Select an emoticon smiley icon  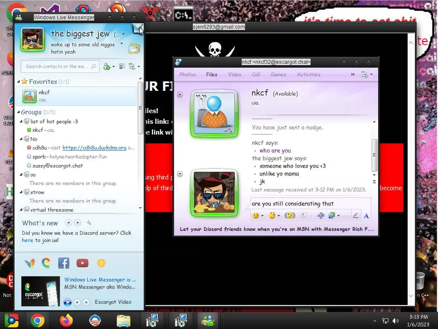click(x=256, y=215)
